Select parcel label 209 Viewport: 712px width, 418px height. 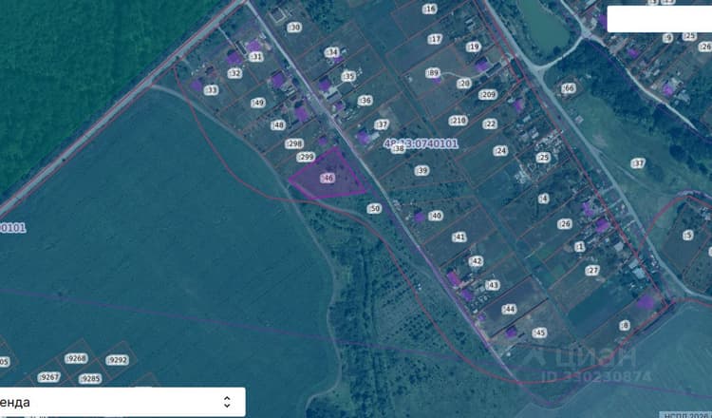point(488,94)
